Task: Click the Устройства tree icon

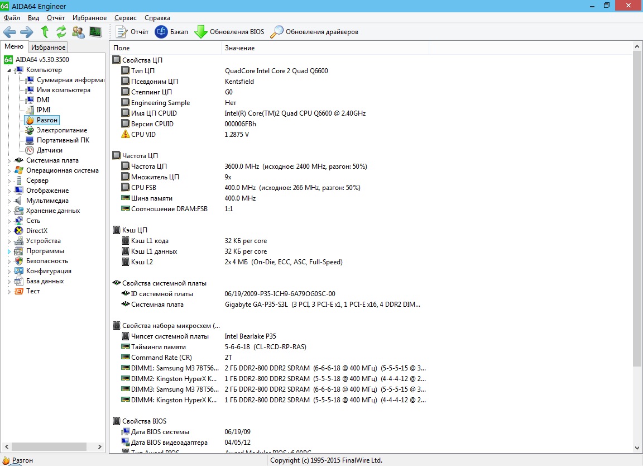Action: [x=19, y=241]
